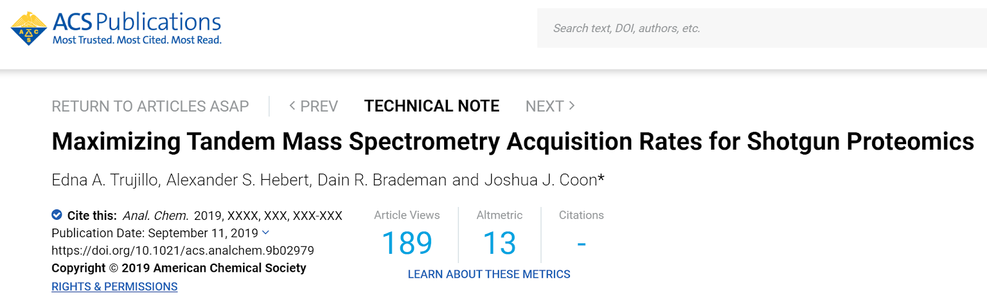Click the Article Views count 189
This screenshot has width=987, height=308.
click(407, 243)
